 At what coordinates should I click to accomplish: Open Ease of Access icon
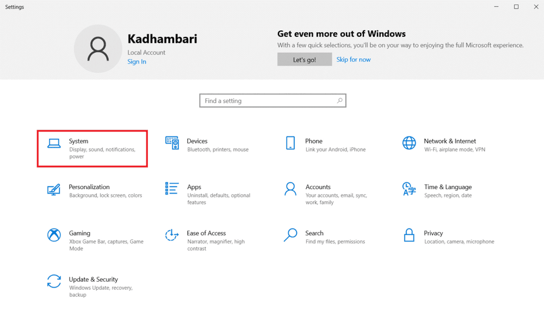point(172,235)
